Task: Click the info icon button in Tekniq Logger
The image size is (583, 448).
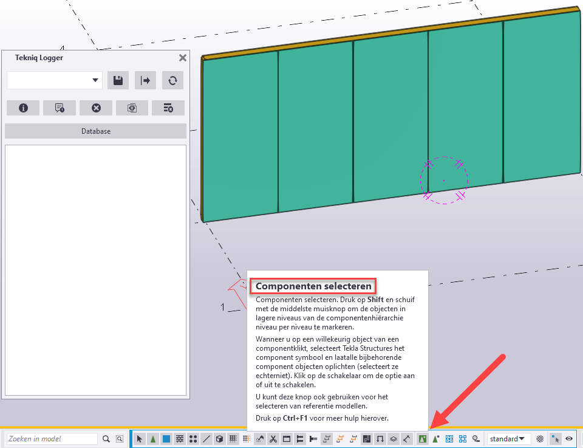Action: point(23,108)
